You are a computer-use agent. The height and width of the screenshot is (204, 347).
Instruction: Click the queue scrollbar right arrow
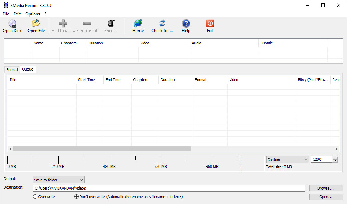pyautogui.click(x=337, y=149)
